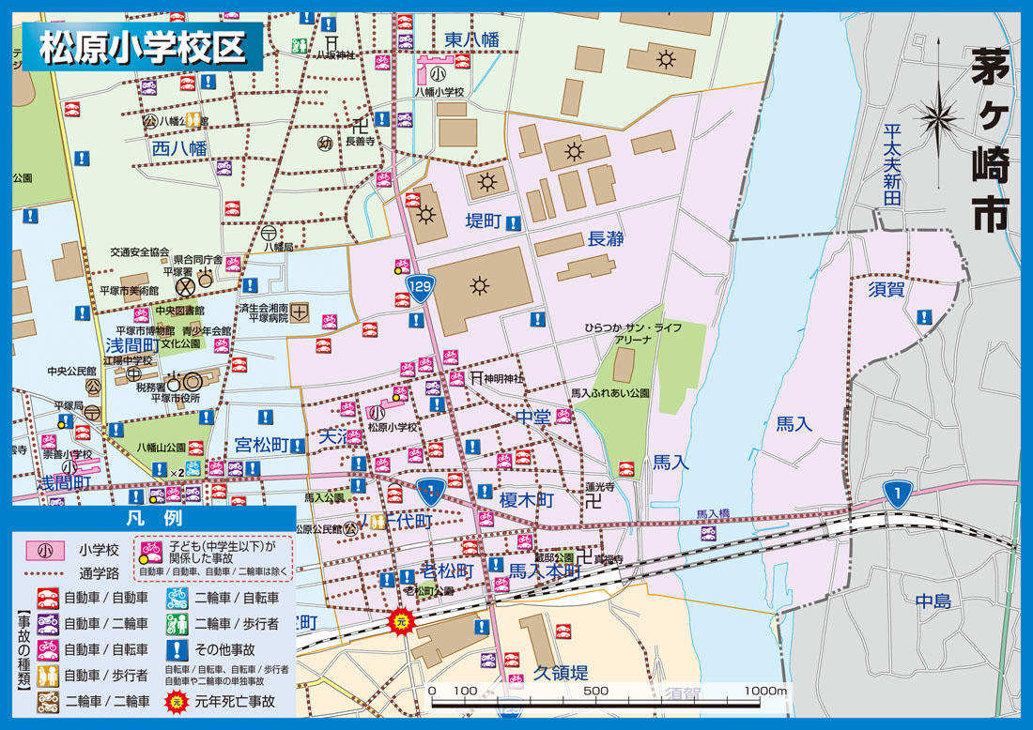The height and width of the screenshot is (730, 1033).
Task: Select the 二輪車/歩行者 green legend icon
Action: [x=177, y=623]
